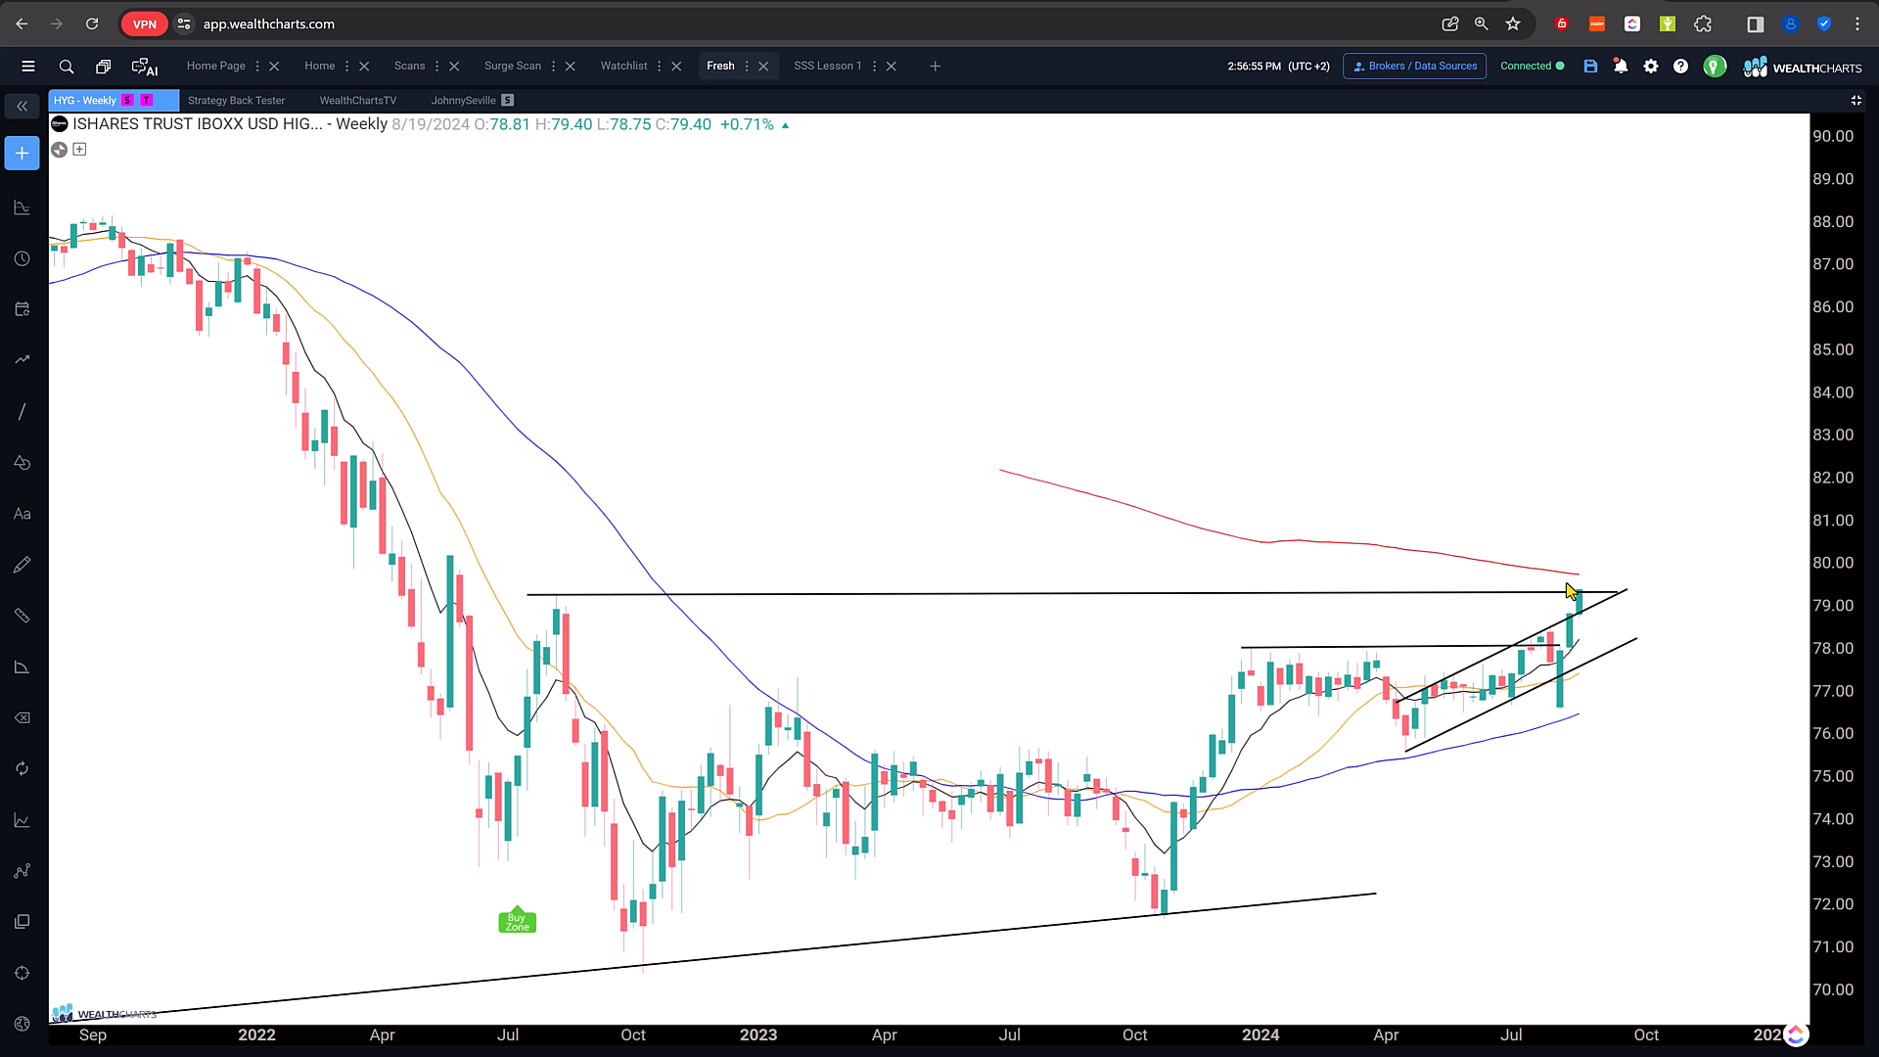This screenshot has width=1879, height=1057.
Task: Click the bottom sidebar settings icon
Action: tap(22, 1024)
